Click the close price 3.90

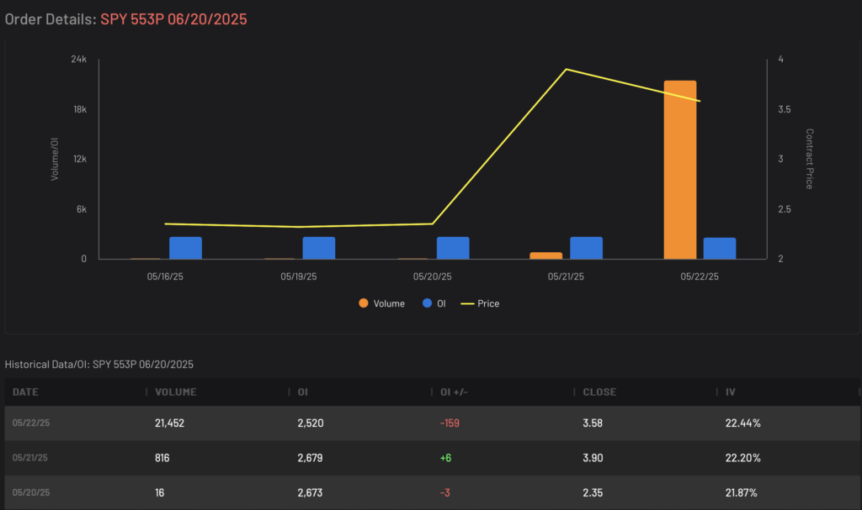[x=593, y=458]
